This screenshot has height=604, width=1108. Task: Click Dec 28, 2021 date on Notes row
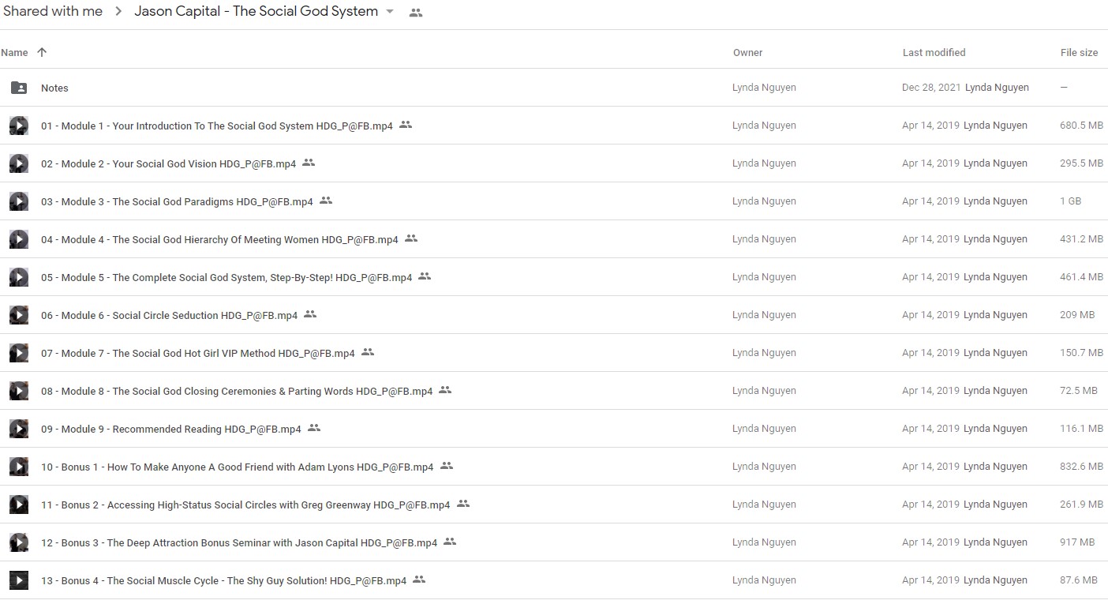[x=931, y=88]
